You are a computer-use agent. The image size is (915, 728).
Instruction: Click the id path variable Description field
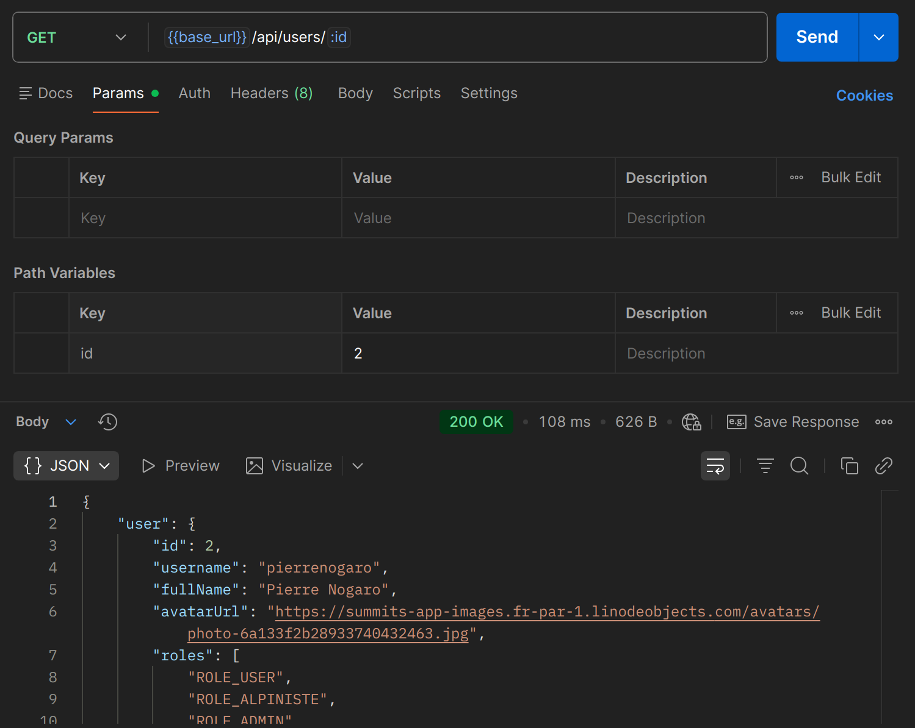[756, 353]
